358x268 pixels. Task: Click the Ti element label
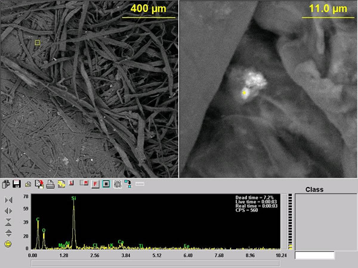tap(141, 246)
